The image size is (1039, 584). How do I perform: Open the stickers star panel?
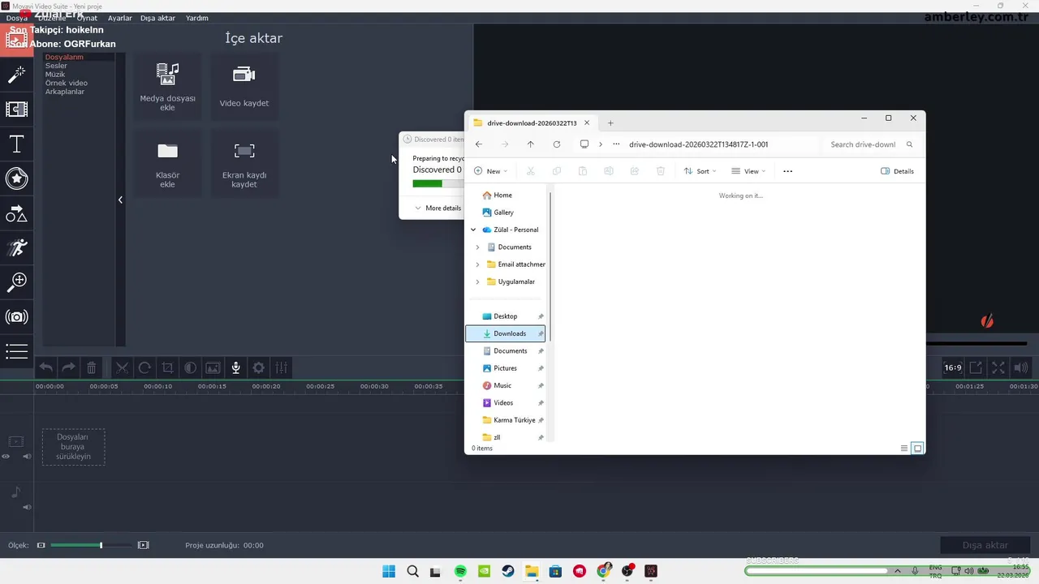[x=16, y=178]
